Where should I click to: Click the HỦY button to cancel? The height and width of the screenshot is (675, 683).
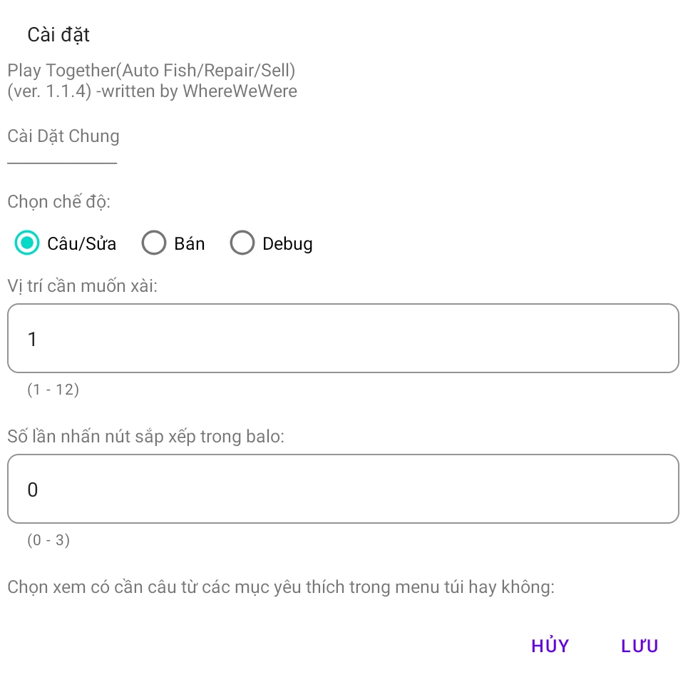point(550,646)
